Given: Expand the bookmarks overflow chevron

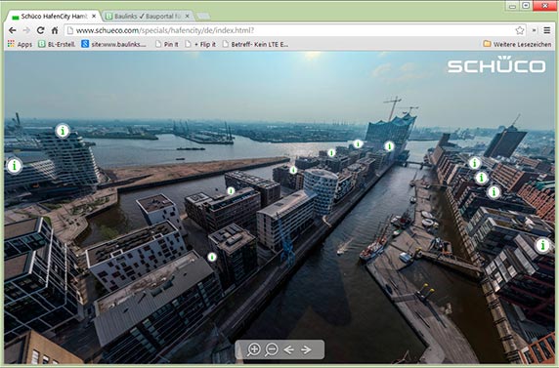Looking at the screenshot, I should tap(534, 30).
